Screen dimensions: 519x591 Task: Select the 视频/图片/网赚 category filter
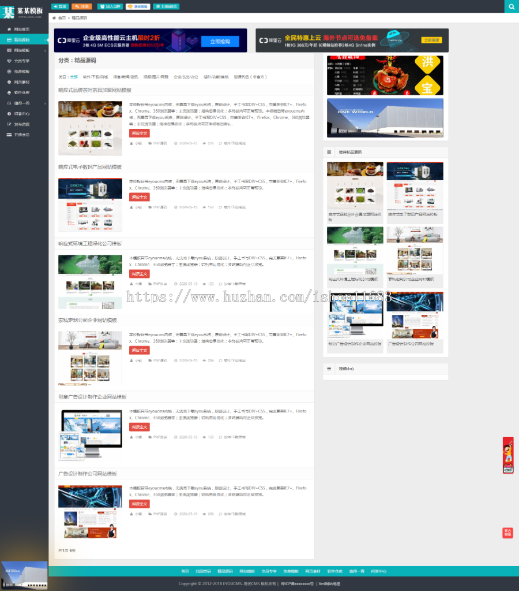(156, 77)
